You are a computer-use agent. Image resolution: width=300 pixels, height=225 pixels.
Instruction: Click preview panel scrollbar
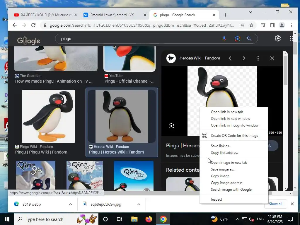click(285, 70)
